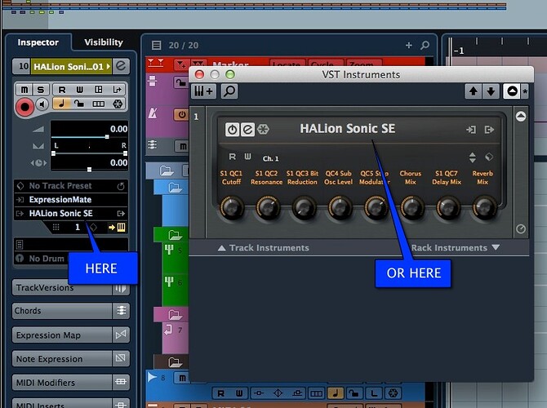Enable Write Automation W in Inspector
Screen dimensions: 547x408
(80, 90)
